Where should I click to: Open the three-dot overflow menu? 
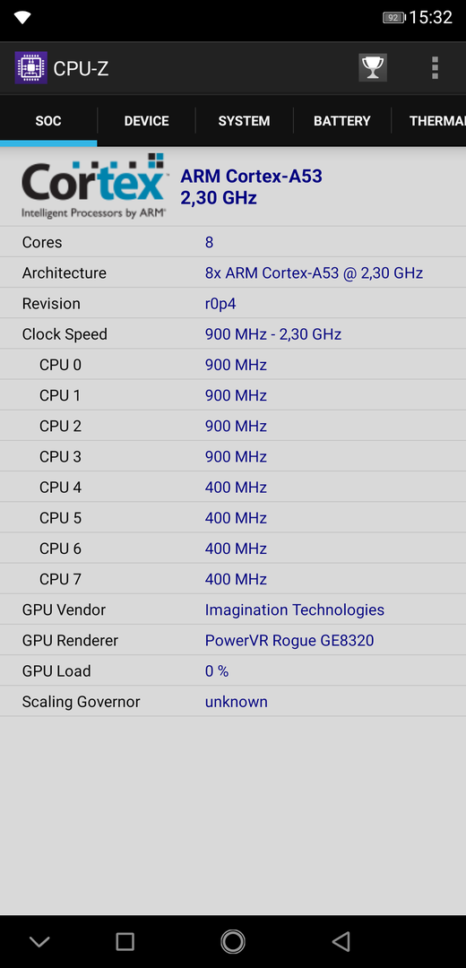point(436,68)
